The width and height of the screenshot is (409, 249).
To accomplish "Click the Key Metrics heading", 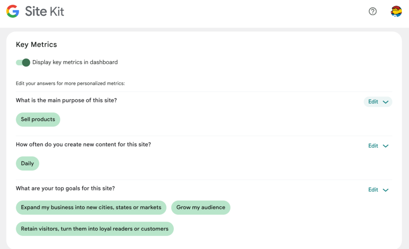I will pos(36,45).
